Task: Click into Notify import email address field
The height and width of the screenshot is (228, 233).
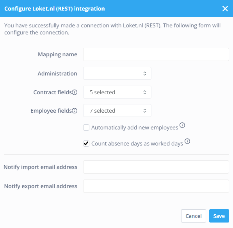Action: point(156,167)
